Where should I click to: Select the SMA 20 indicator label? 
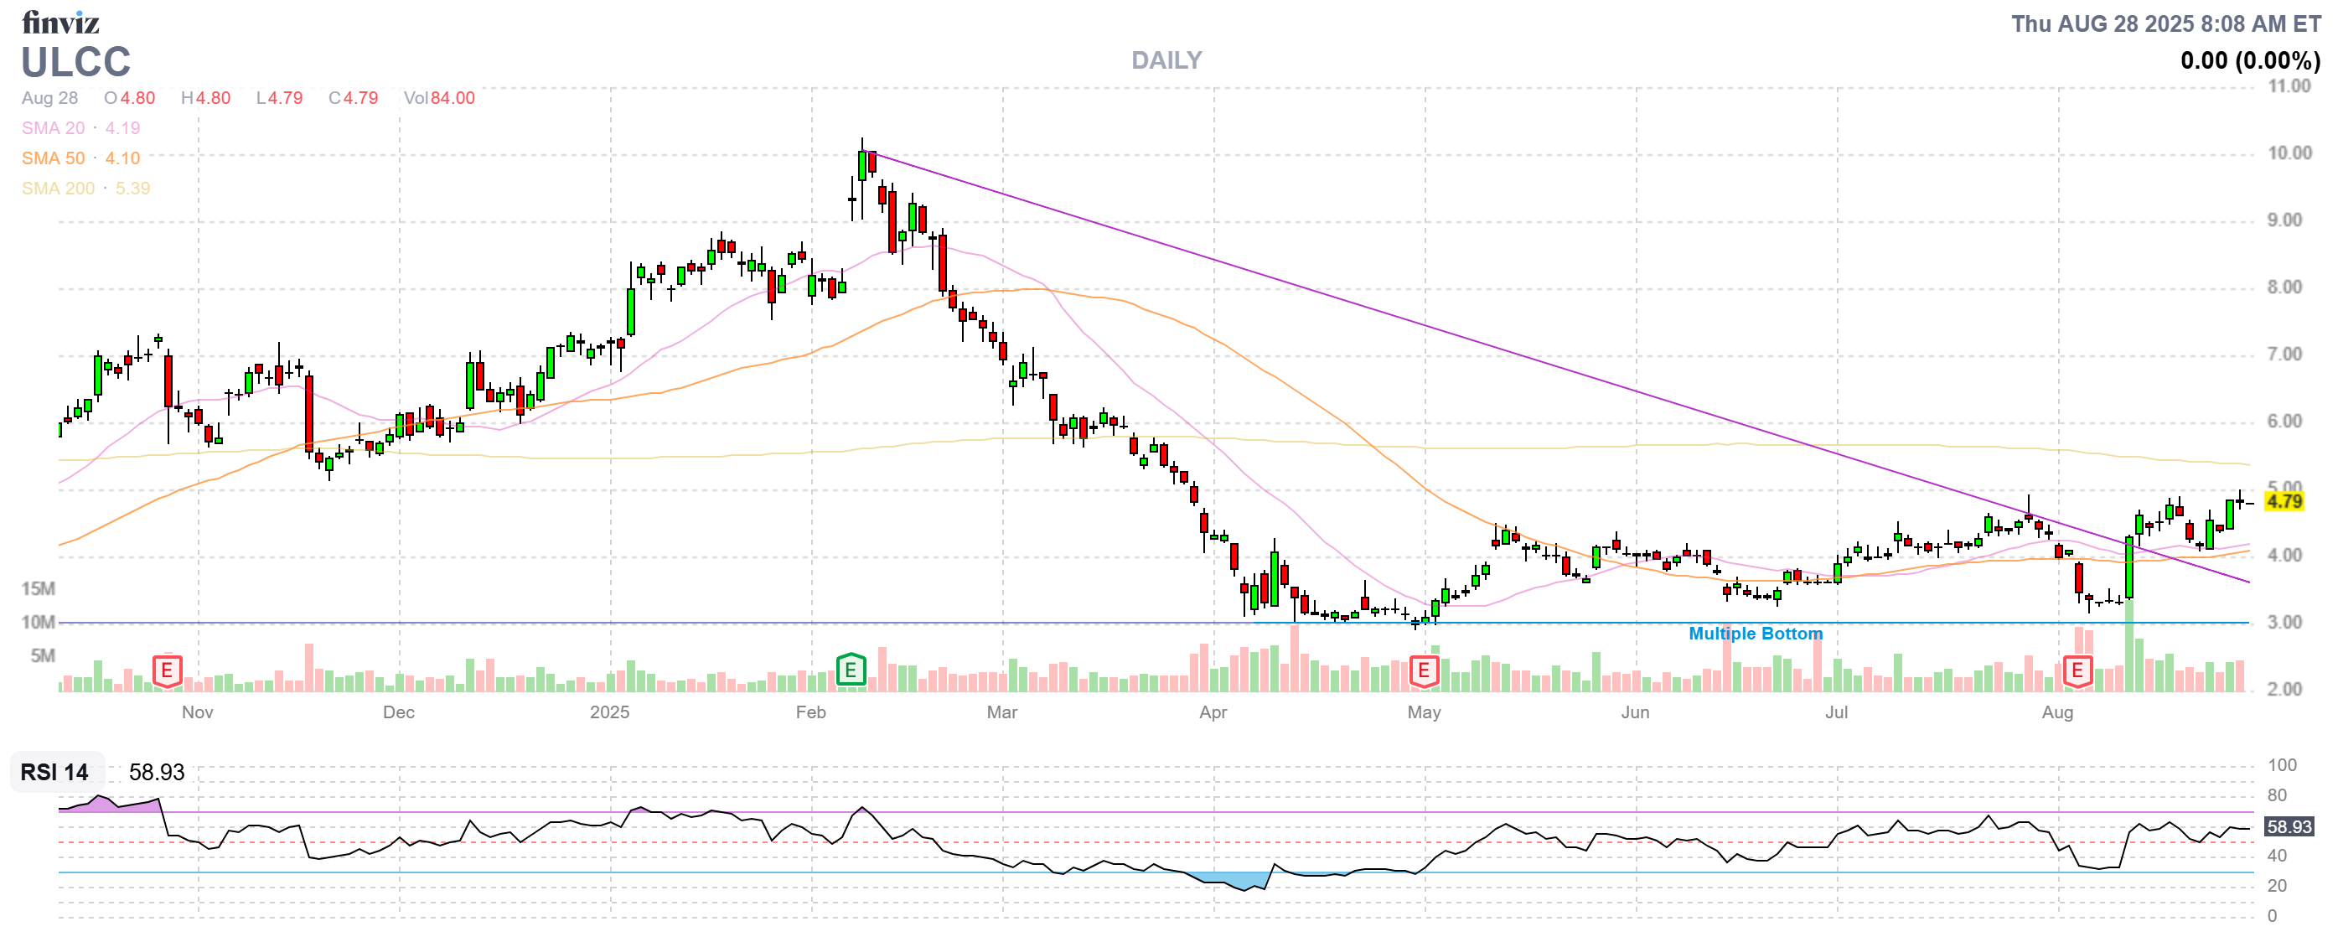point(53,128)
